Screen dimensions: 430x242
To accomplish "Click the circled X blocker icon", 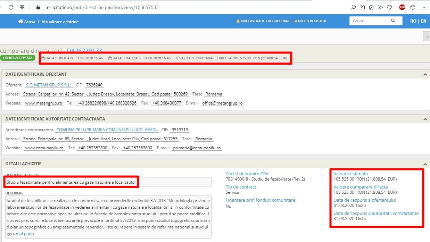I will [x=371, y=7].
